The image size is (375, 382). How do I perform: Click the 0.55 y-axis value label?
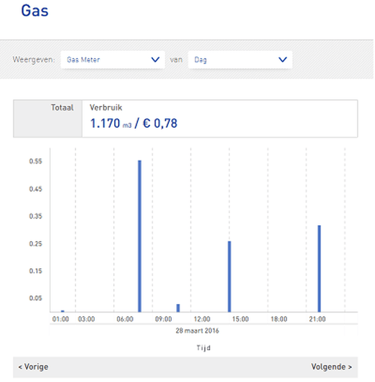(35, 162)
